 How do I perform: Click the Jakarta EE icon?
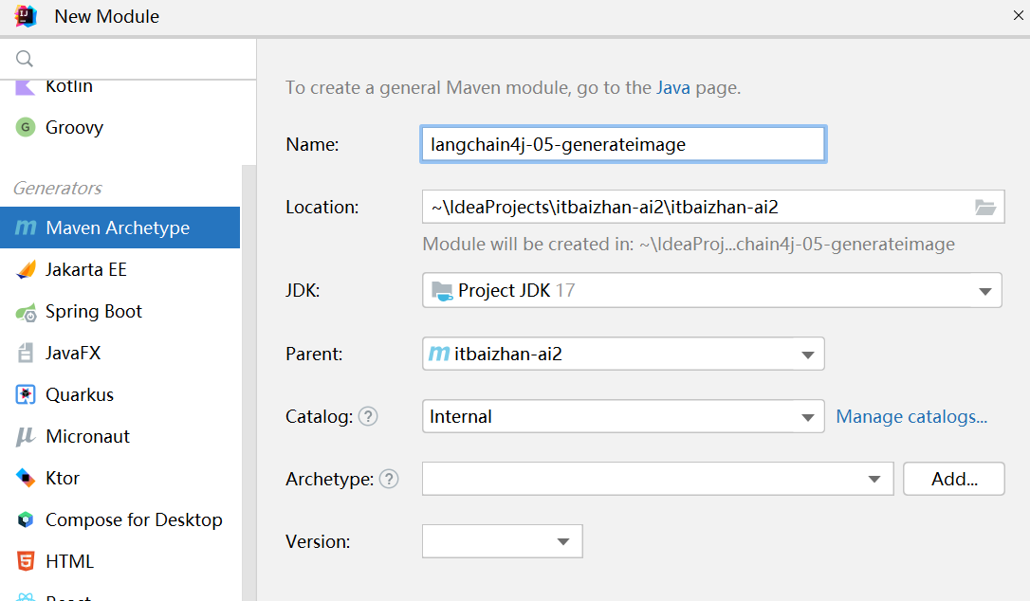pyautogui.click(x=26, y=269)
